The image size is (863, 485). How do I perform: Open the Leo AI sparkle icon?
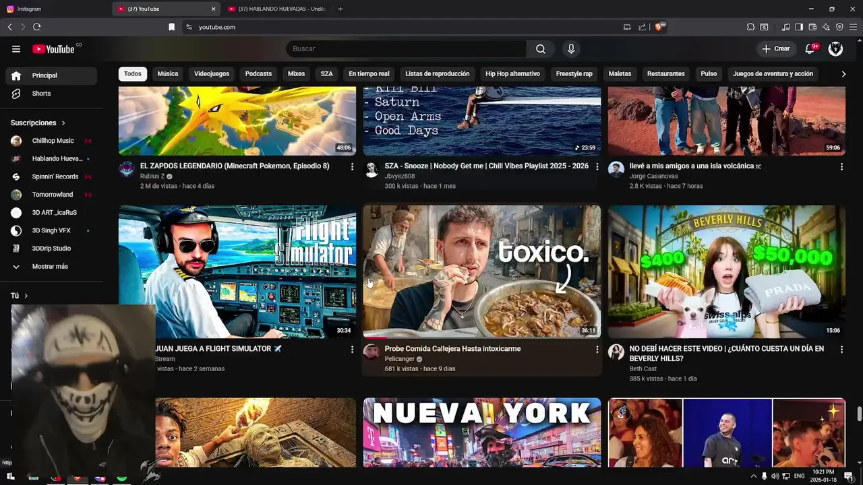[x=826, y=27]
